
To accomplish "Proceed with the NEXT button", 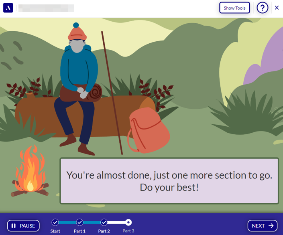I will click(262, 226).
